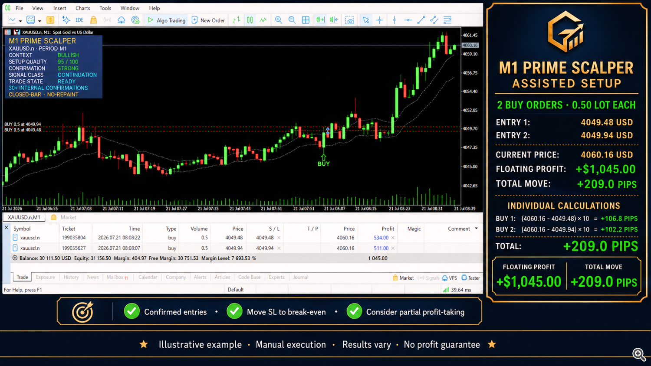651x366 pixels.
Task: Take a chart screenshot
Action: [x=350, y=20]
